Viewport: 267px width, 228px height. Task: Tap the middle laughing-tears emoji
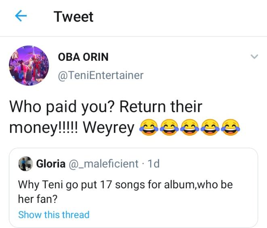[x=189, y=128]
